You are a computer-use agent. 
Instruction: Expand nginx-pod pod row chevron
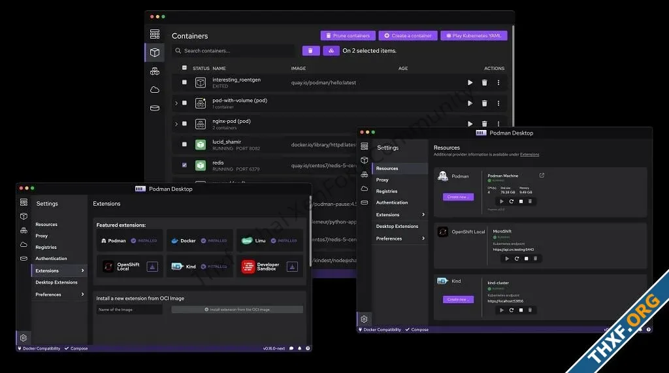[176, 123]
